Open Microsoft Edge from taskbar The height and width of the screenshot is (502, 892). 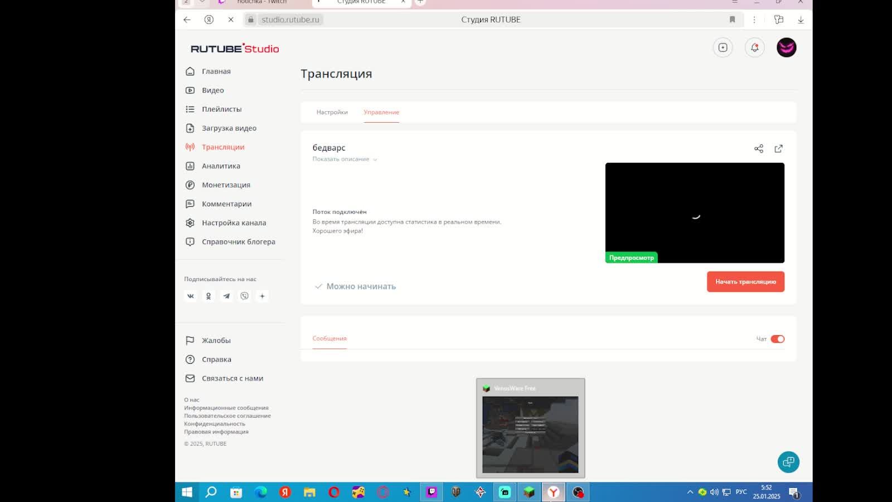point(260,492)
